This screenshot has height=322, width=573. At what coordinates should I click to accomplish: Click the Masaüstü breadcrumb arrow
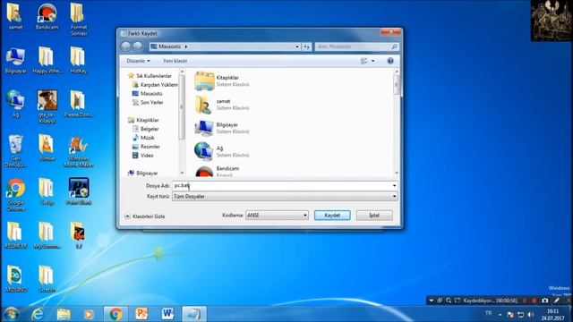pyautogui.click(x=186, y=47)
